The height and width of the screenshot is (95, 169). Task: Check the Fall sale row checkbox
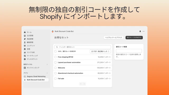click(x=55, y=79)
